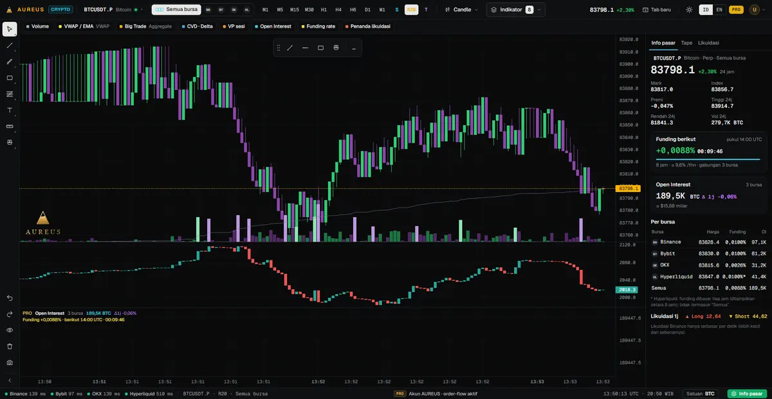Click the CRYPTO market badge
This screenshot has height=399, width=772.
tap(60, 10)
